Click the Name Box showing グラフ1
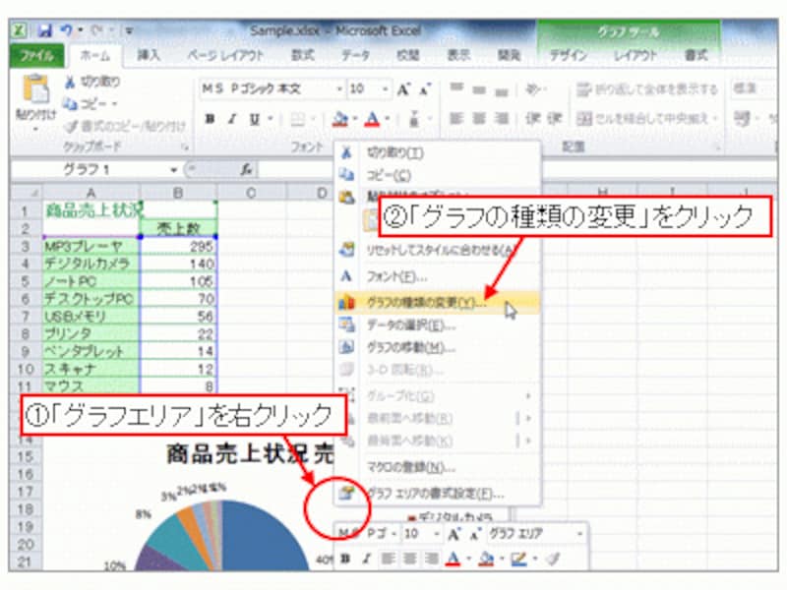Screen dimensions: 787x590 (90, 170)
